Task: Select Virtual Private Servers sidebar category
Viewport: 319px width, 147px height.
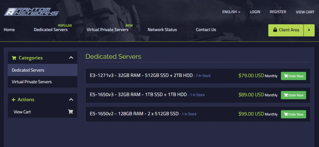Action: (x=42, y=82)
